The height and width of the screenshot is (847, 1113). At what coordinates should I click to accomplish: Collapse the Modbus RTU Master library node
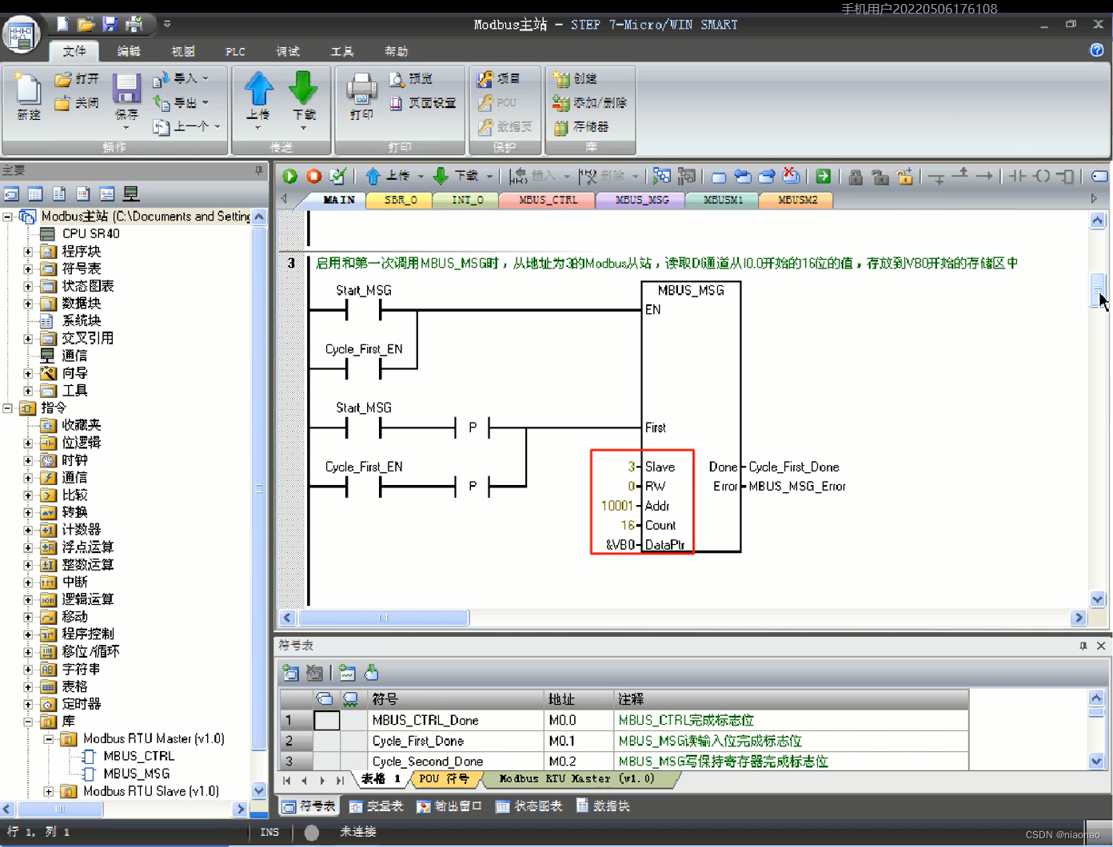[49, 739]
